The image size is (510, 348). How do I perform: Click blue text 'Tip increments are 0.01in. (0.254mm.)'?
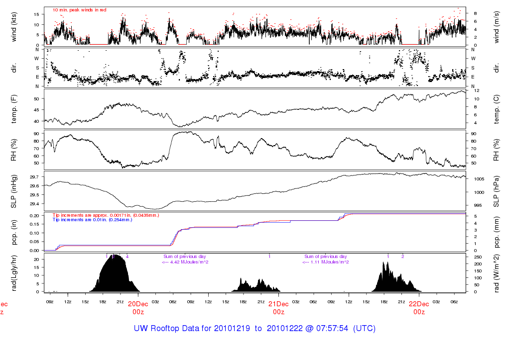click(x=92, y=220)
